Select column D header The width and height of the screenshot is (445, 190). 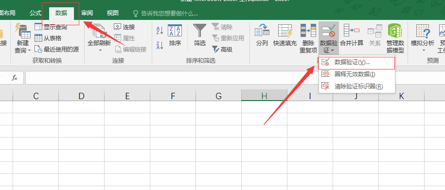pos(81,96)
